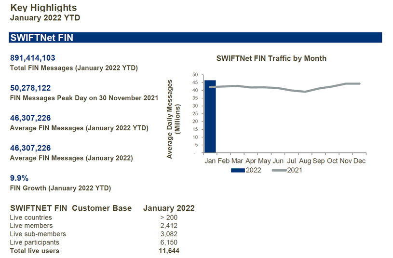The width and height of the screenshot is (393, 258).
Task: Click the FIN Growth (January 2022 YTD) label
Action: (x=60, y=188)
